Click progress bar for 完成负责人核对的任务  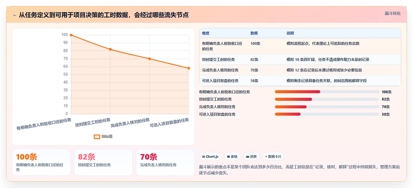pyautogui.click(x=327, y=107)
